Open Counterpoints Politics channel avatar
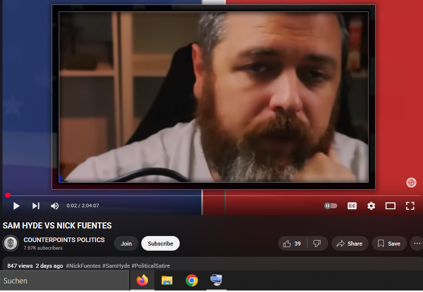The width and height of the screenshot is (423, 292). [11, 243]
